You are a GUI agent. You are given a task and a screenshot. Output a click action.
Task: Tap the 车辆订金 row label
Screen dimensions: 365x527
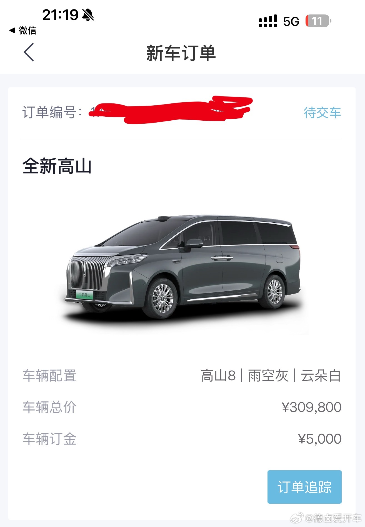pos(49,439)
